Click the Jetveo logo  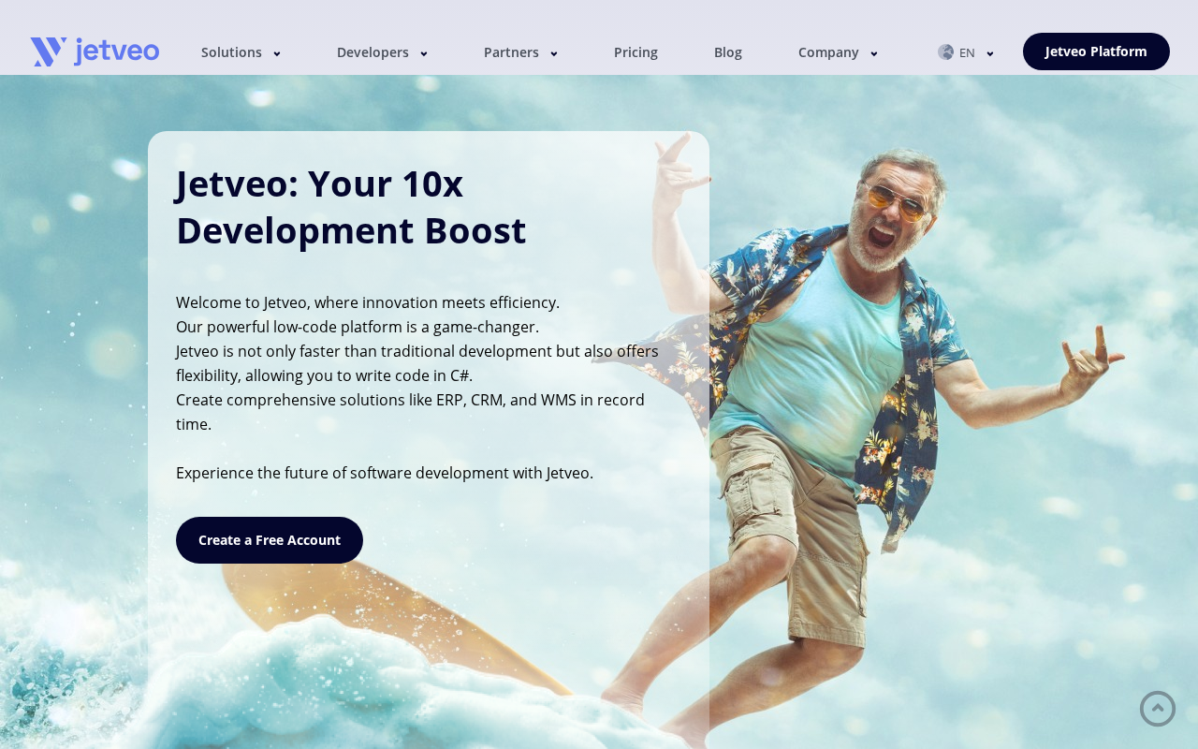pyautogui.click(x=95, y=51)
